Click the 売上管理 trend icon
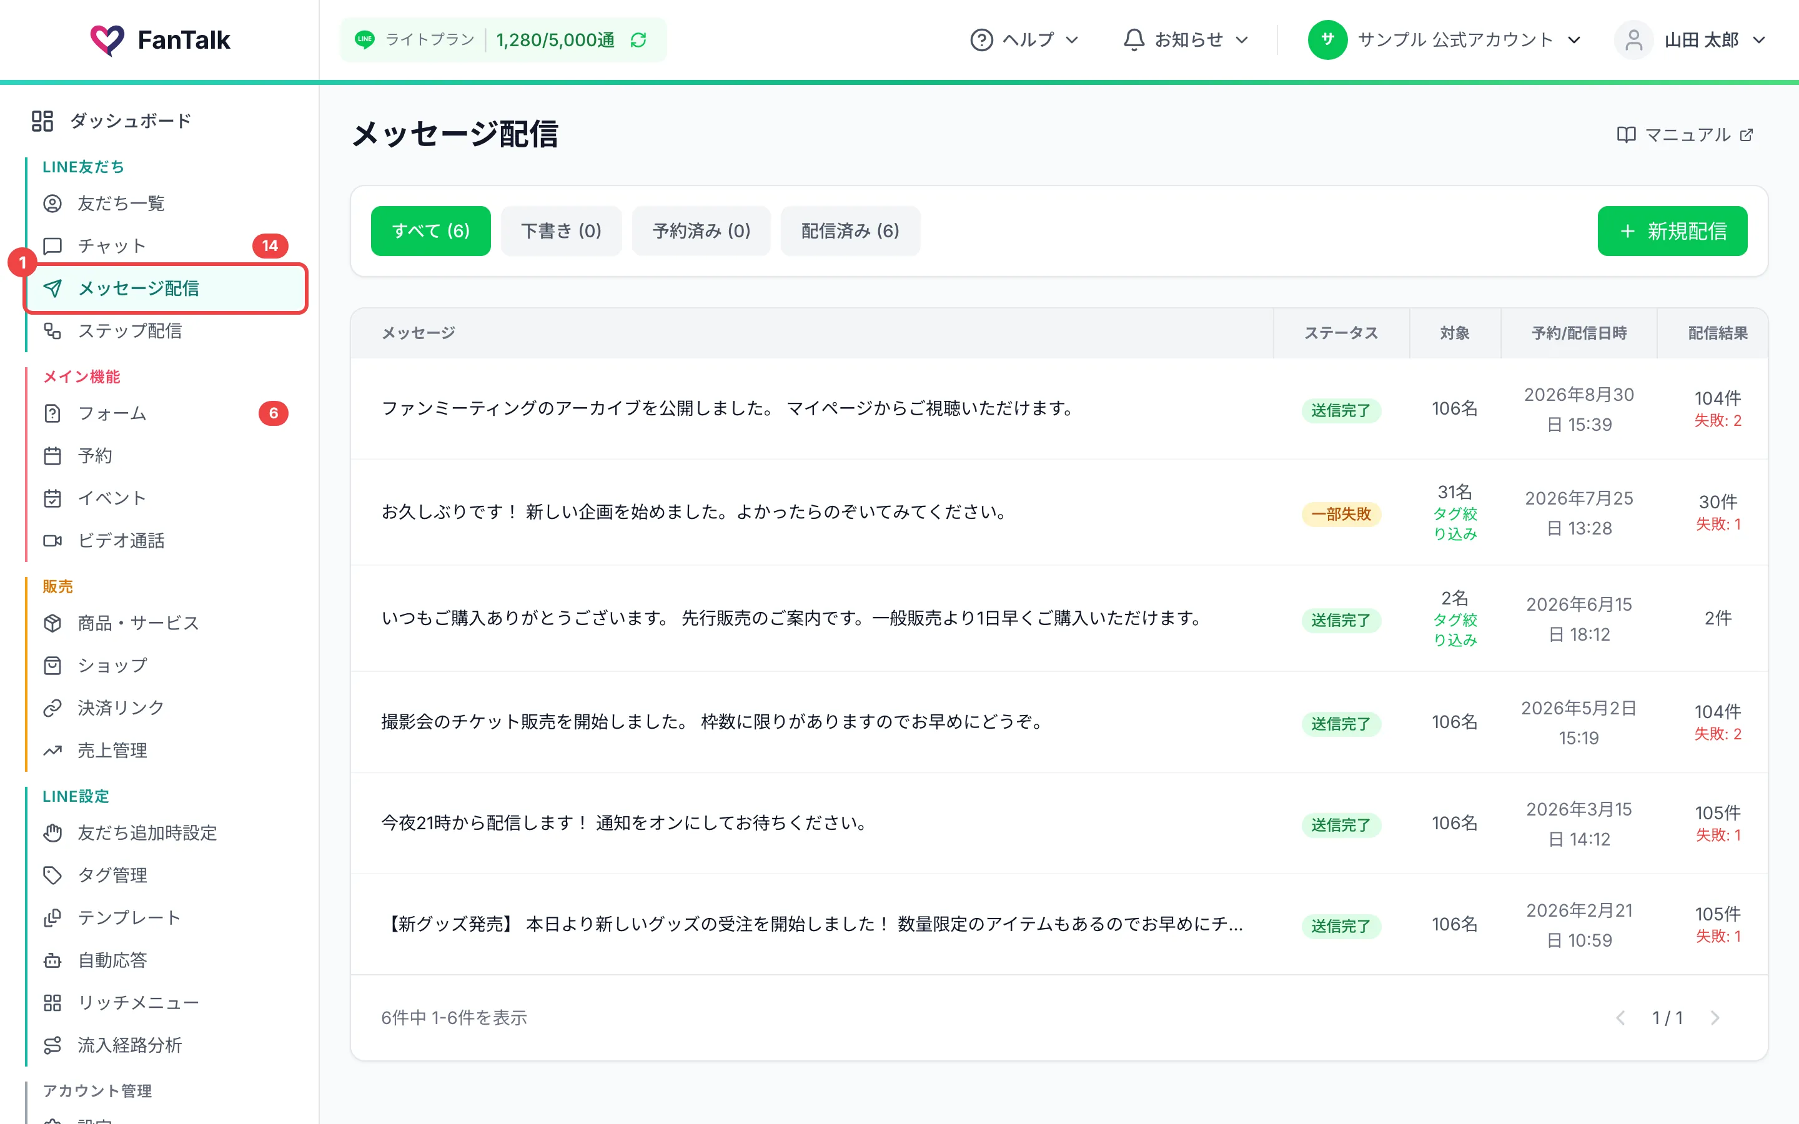The height and width of the screenshot is (1124, 1799). click(x=52, y=749)
